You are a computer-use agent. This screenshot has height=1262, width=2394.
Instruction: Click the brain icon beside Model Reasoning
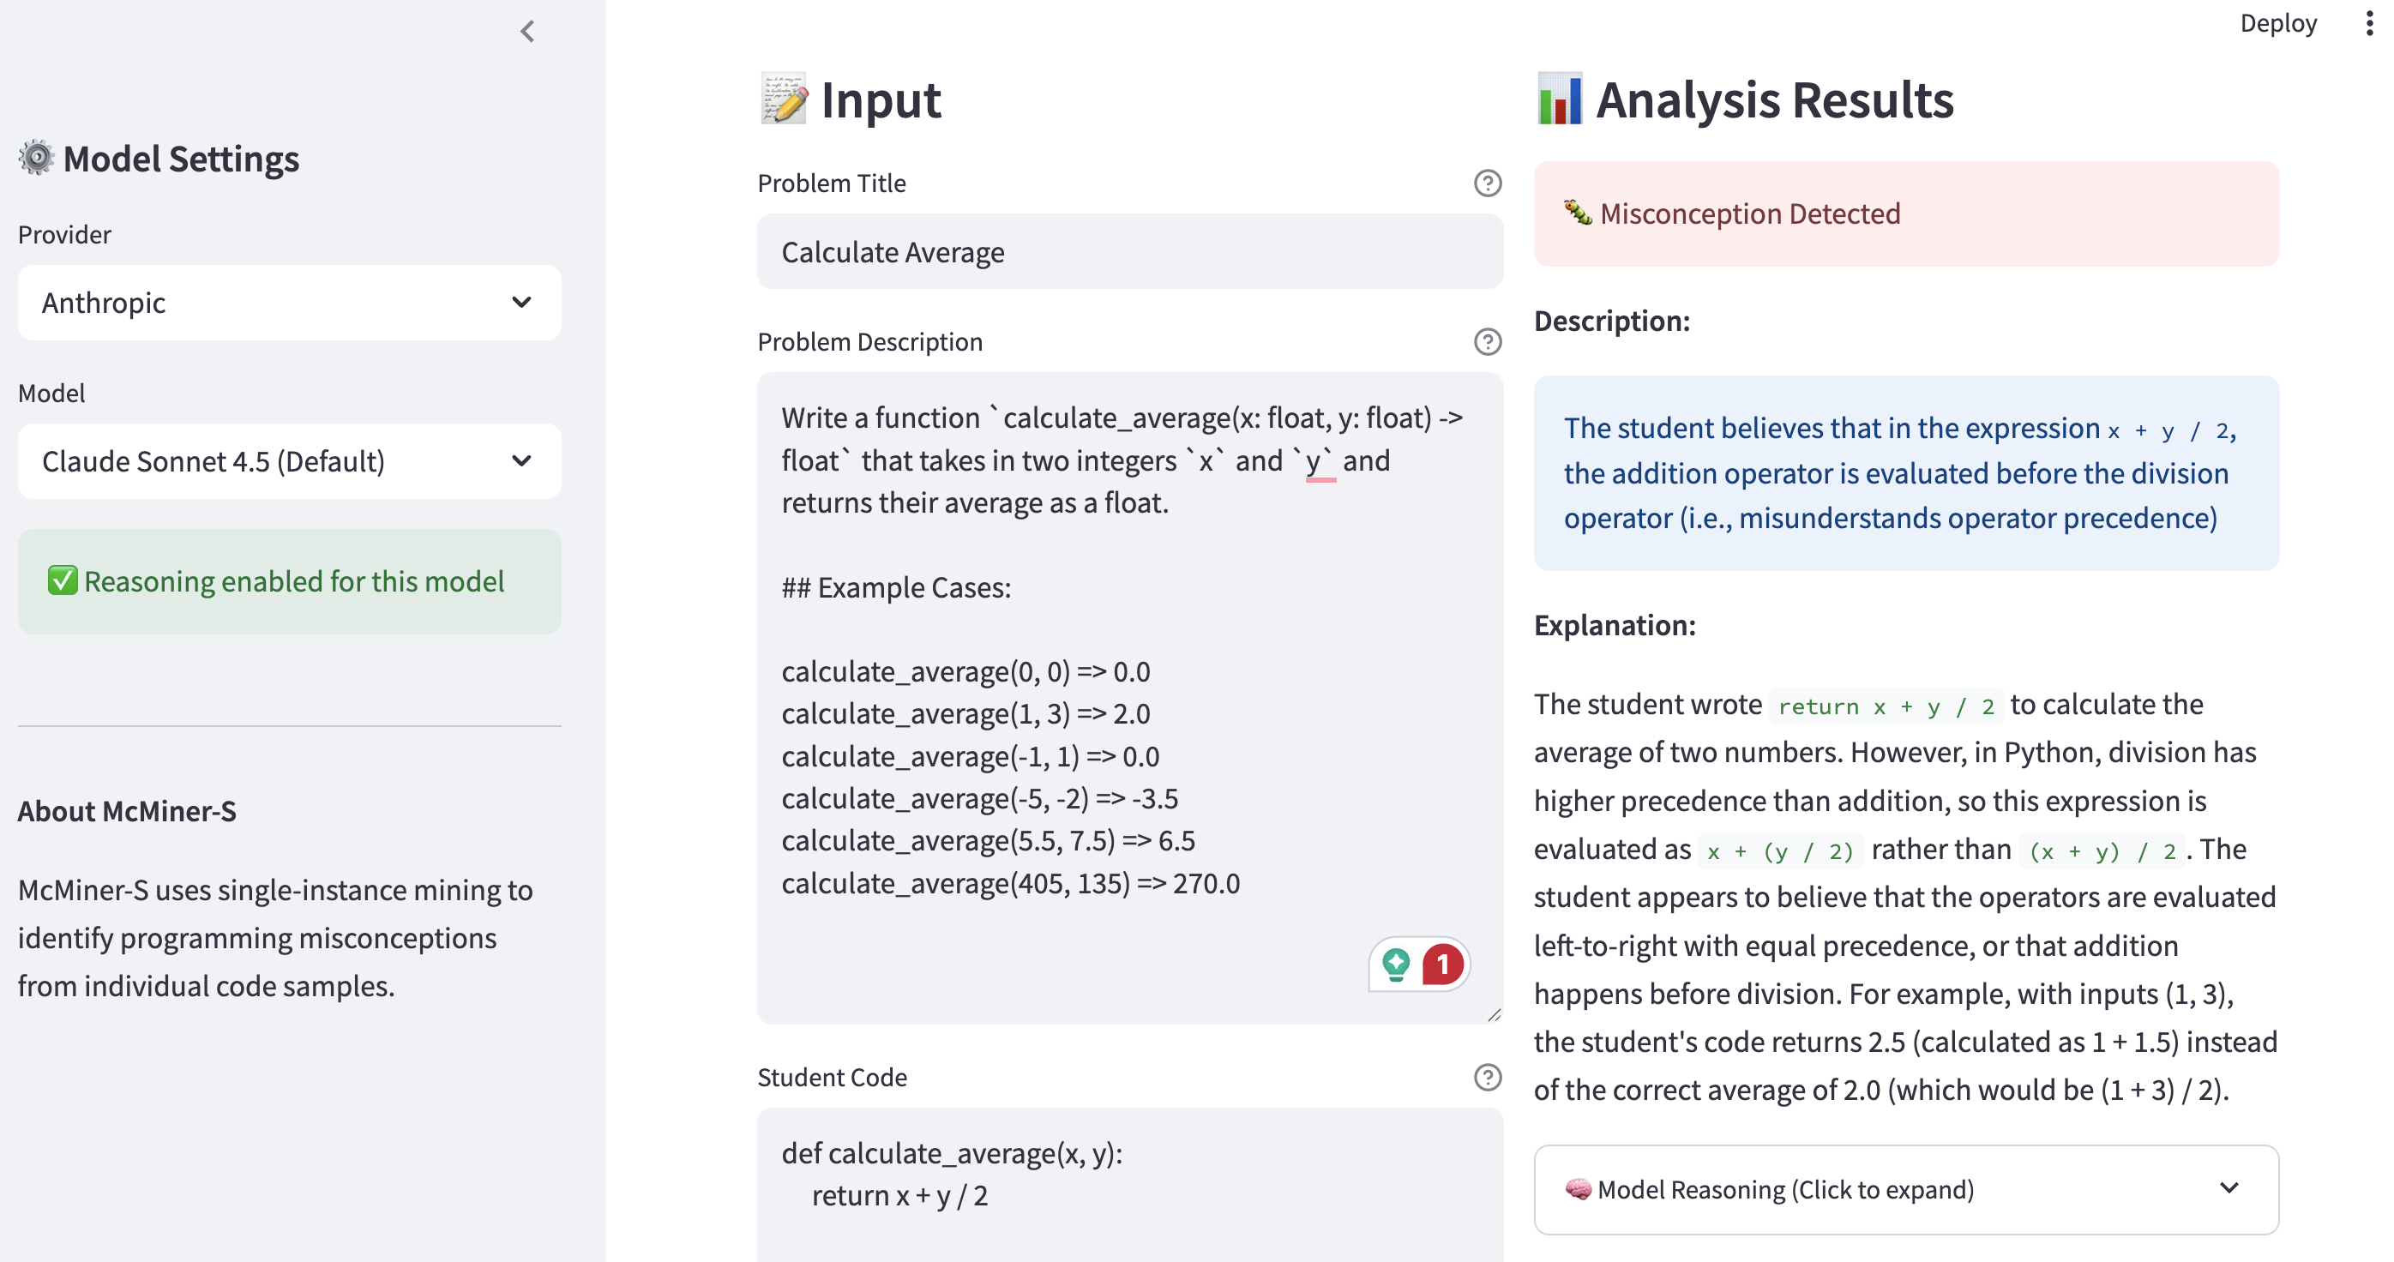[1577, 1188]
